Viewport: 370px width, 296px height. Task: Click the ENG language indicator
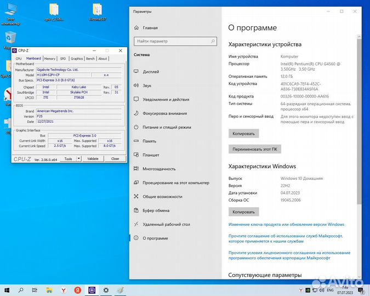330,290
